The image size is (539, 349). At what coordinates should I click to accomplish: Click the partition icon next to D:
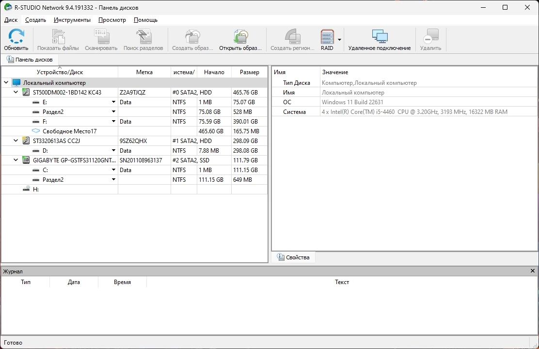pos(36,151)
